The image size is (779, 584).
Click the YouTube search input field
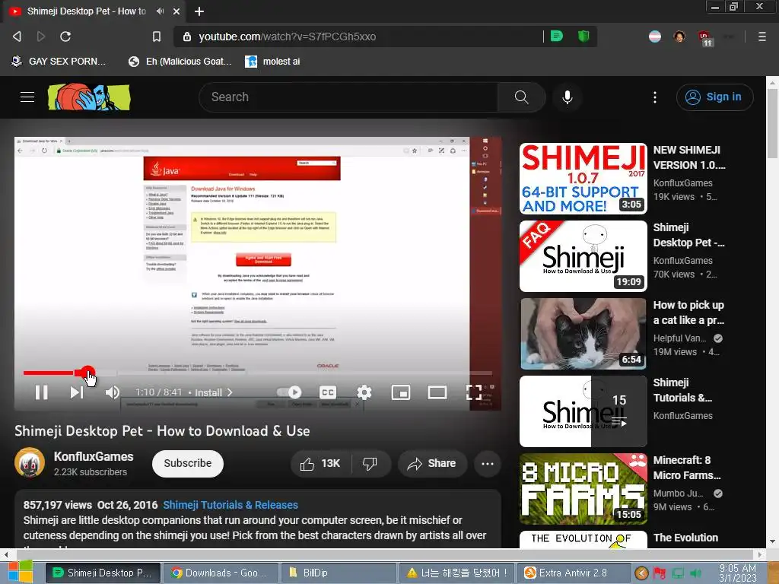(x=348, y=97)
